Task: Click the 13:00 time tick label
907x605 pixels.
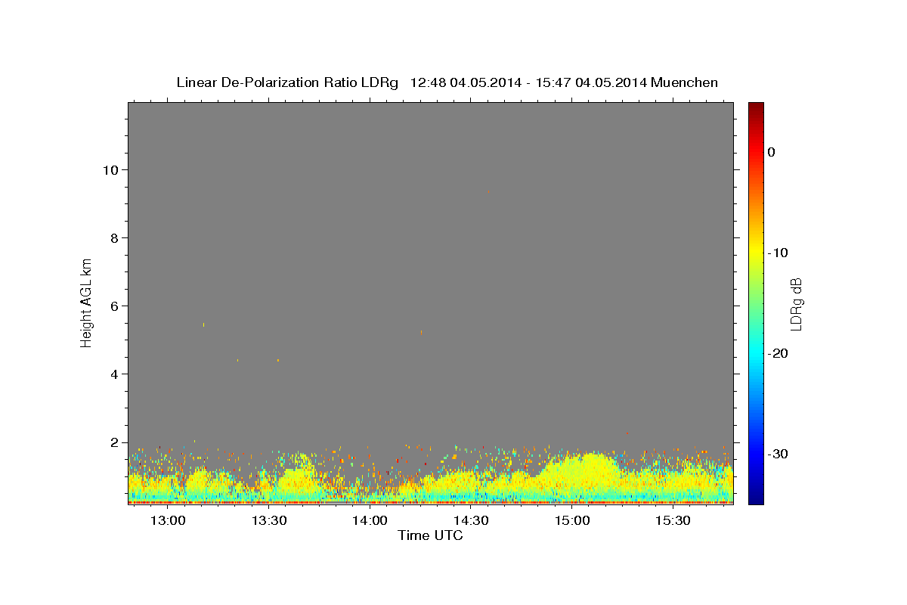Action: coord(168,521)
